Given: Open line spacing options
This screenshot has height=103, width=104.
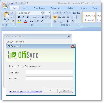Looking at the screenshot, I should tap(74, 17).
